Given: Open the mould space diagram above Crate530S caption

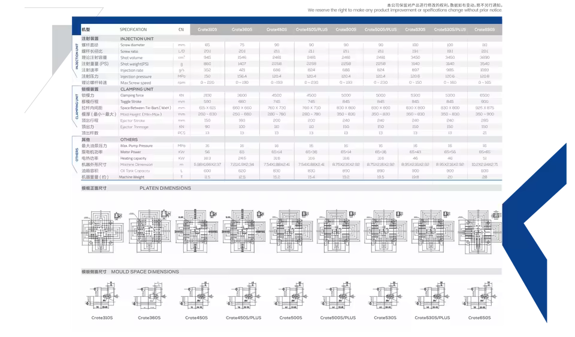Looking at the screenshot, I should [x=385, y=295].
